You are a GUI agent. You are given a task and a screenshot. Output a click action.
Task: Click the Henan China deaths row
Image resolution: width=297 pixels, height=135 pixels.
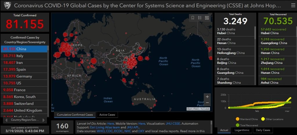234,41
